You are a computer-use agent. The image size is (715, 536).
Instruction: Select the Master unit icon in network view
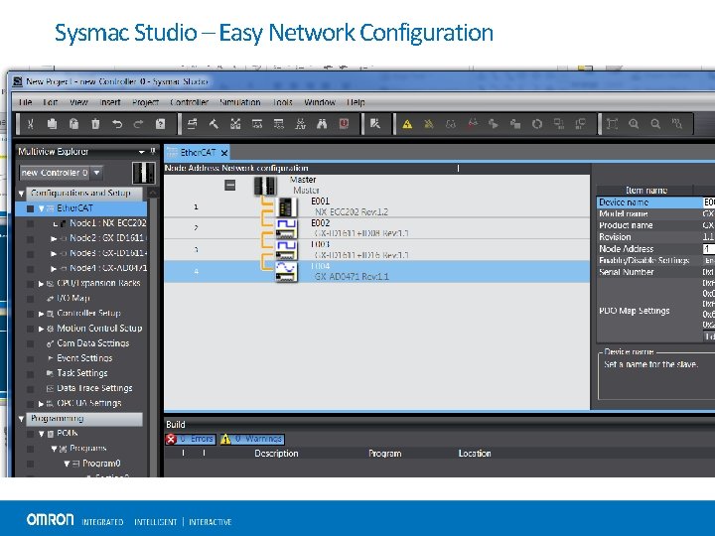[265, 186]
